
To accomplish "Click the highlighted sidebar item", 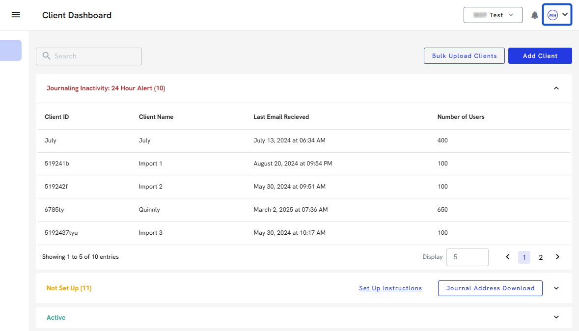I will (10, 51).
